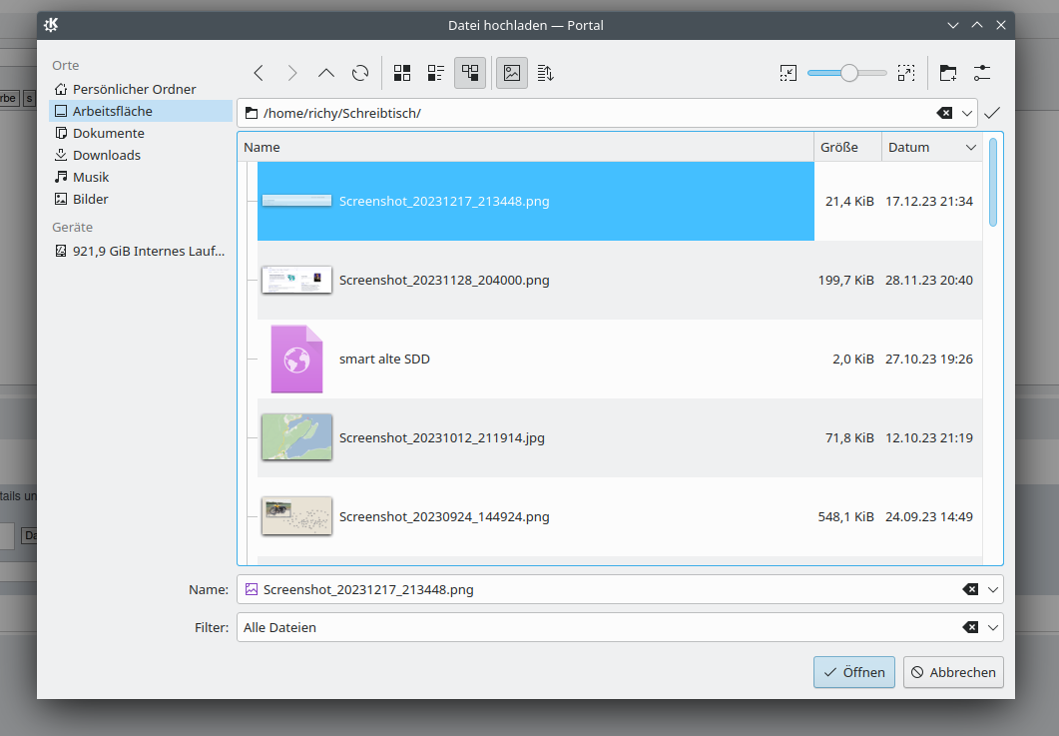Navigate up to the parent folder
Image resolution: width=1059 pixels, height=736 pixels.
[x=326, y=73]
